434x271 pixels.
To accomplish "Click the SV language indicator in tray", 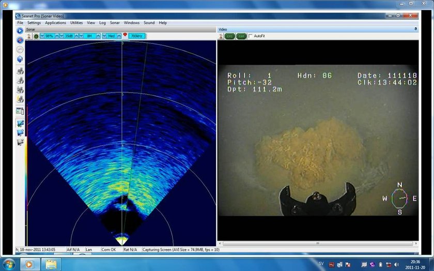I will point(321,264).
